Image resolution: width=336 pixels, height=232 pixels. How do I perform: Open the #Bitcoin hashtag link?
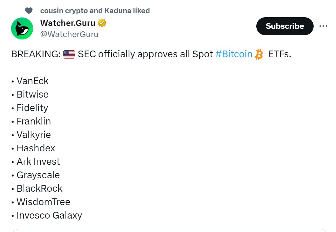pyautogui.click(x=234, y=54)
